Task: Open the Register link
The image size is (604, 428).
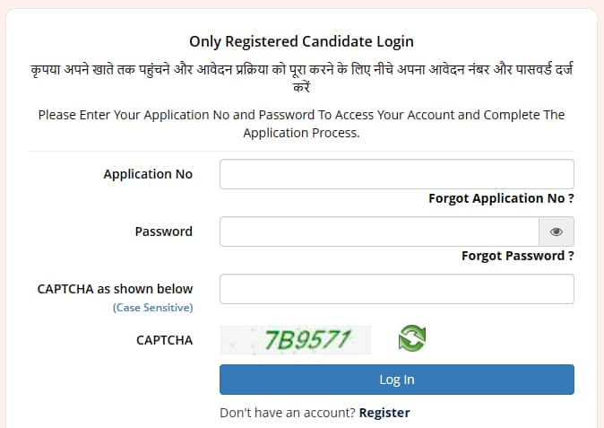Action: point(384,413)
